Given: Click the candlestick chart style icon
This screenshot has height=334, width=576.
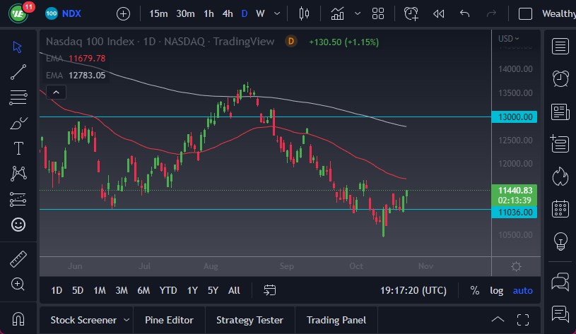Looking at the screenshot, I should [305, 13].
